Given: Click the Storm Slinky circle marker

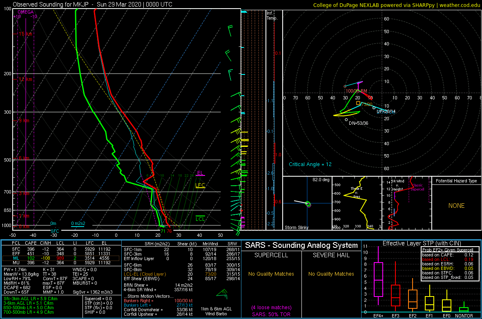Looking at the screenshot, I should pos(308,204).
